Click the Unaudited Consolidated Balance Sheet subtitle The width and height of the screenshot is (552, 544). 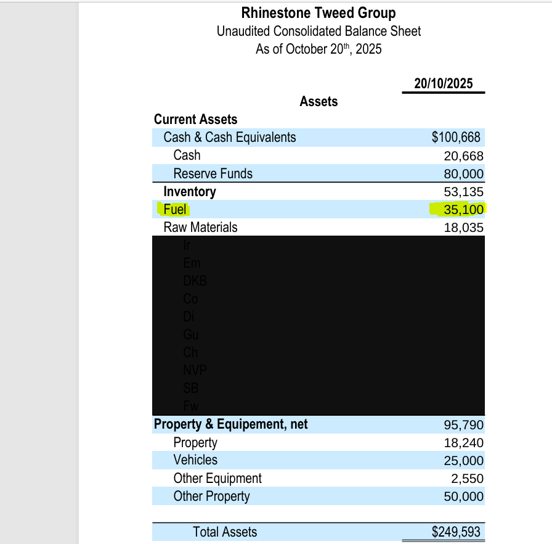pos(319,31)
